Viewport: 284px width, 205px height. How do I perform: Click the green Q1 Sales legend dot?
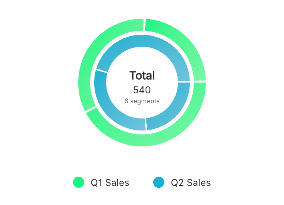(x=79, y=183)
